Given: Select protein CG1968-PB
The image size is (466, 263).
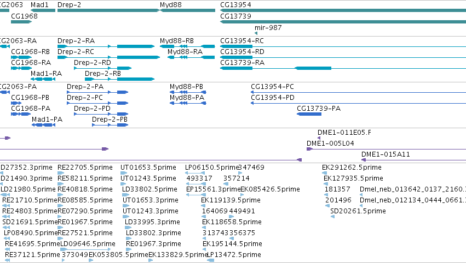Looking at the screenshot, I should click(16, 103).
